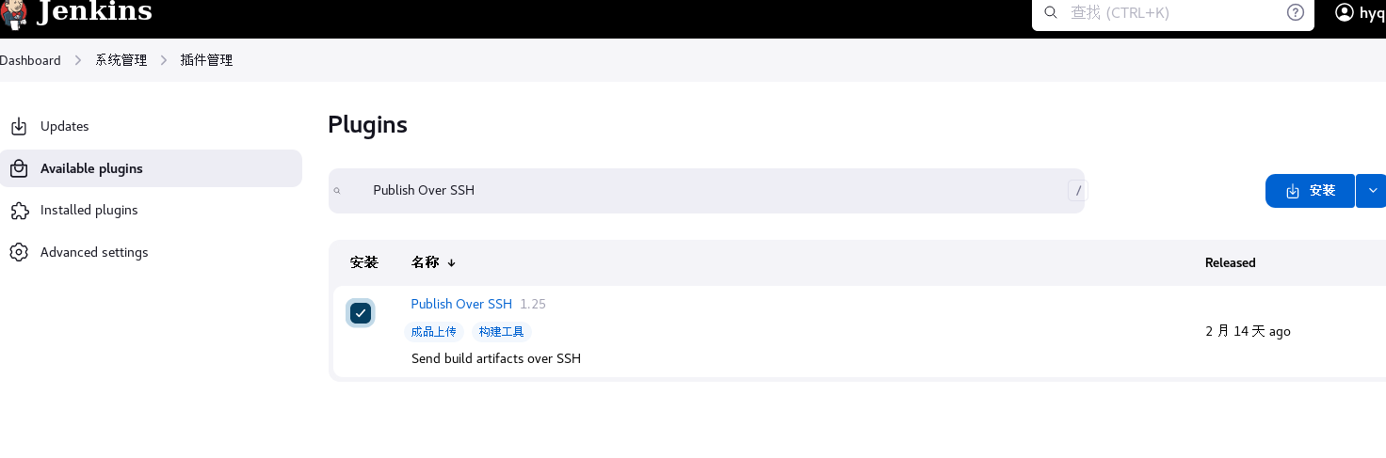Image resolution: width=1386 pixels, height=458 pixels.
Task: Navigate to 系统管理 in the breadcrumb
Action: click(x=121, y=60)
